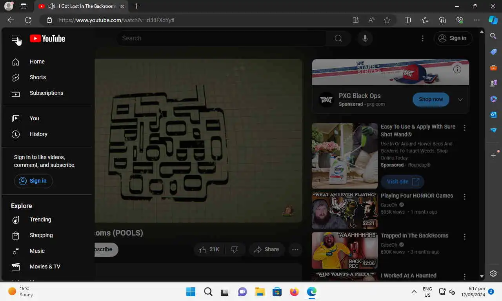Open browser split screen
The height and width of the screenshot is (301, 502).
tap(408, 20)
